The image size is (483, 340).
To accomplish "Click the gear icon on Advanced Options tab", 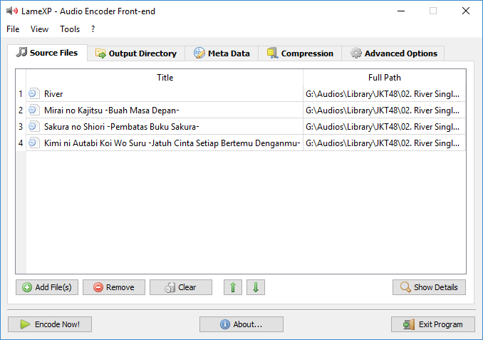I will 355,53.
